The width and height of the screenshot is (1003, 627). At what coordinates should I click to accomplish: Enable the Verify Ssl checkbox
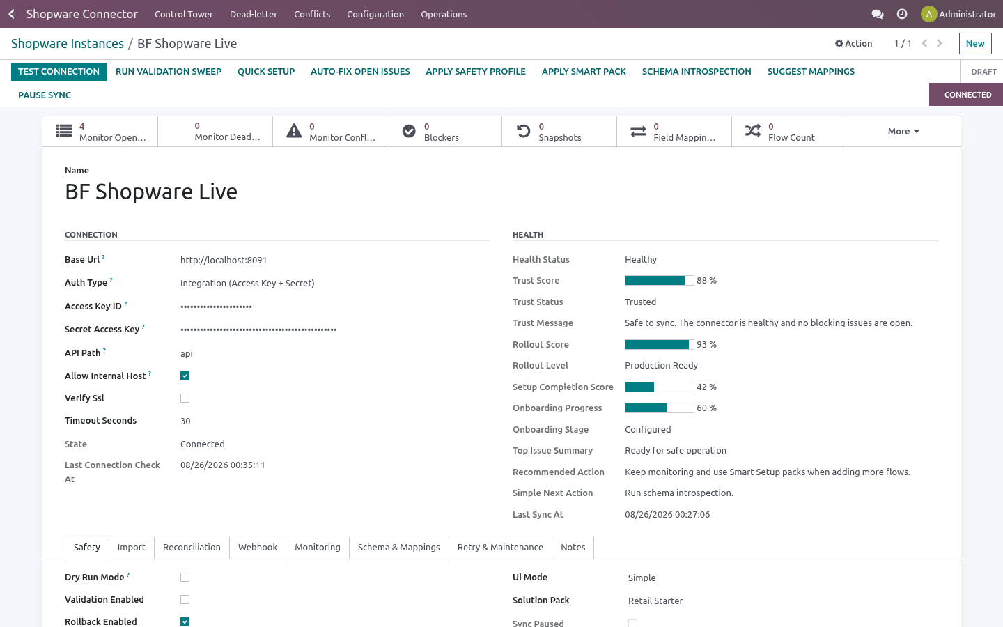click(185, 398)
